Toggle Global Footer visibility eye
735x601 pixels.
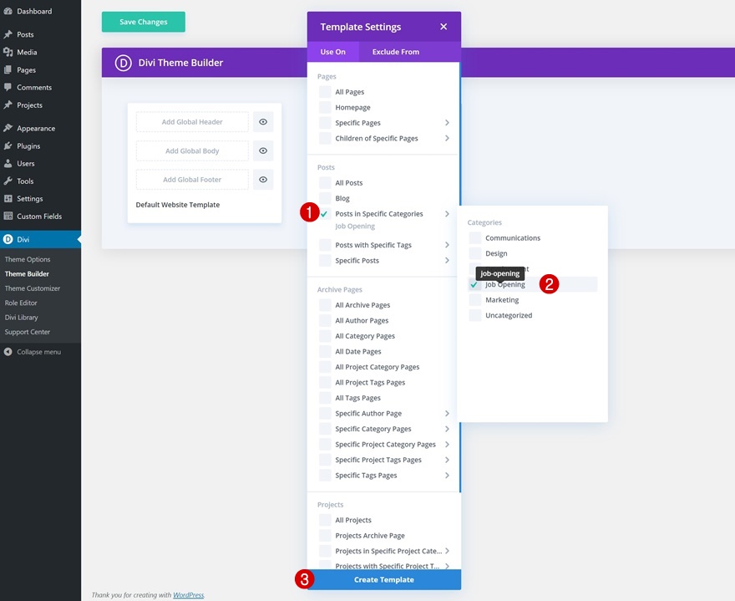pyautogui.click(x=263, y=180)
